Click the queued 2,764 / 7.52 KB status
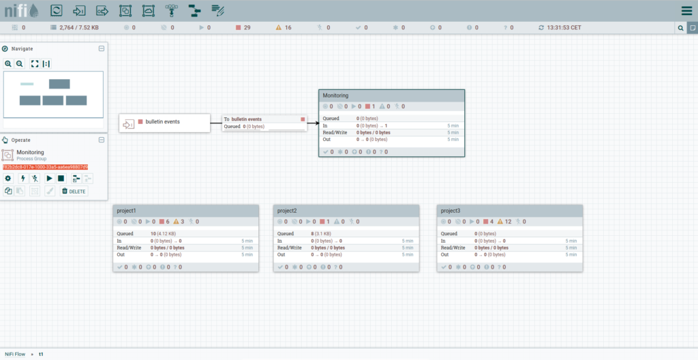Screen dimensions: 698x360 (x=74, y=28)
